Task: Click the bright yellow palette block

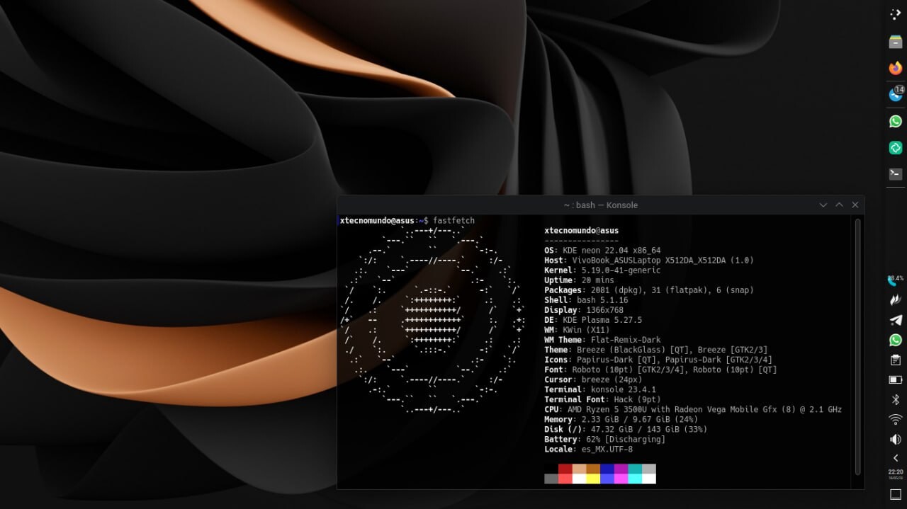Action: point(593,479)
